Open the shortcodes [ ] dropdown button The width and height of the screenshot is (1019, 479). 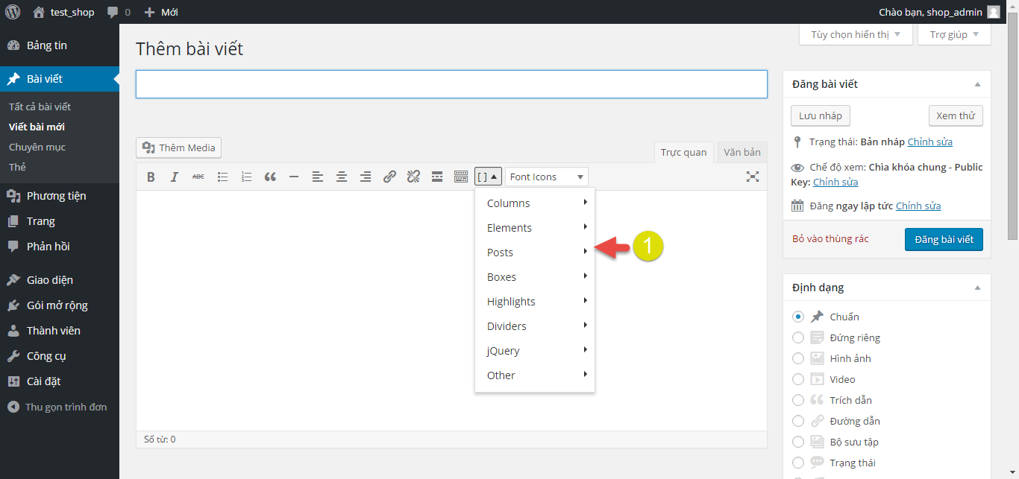(x=488, y=177)
